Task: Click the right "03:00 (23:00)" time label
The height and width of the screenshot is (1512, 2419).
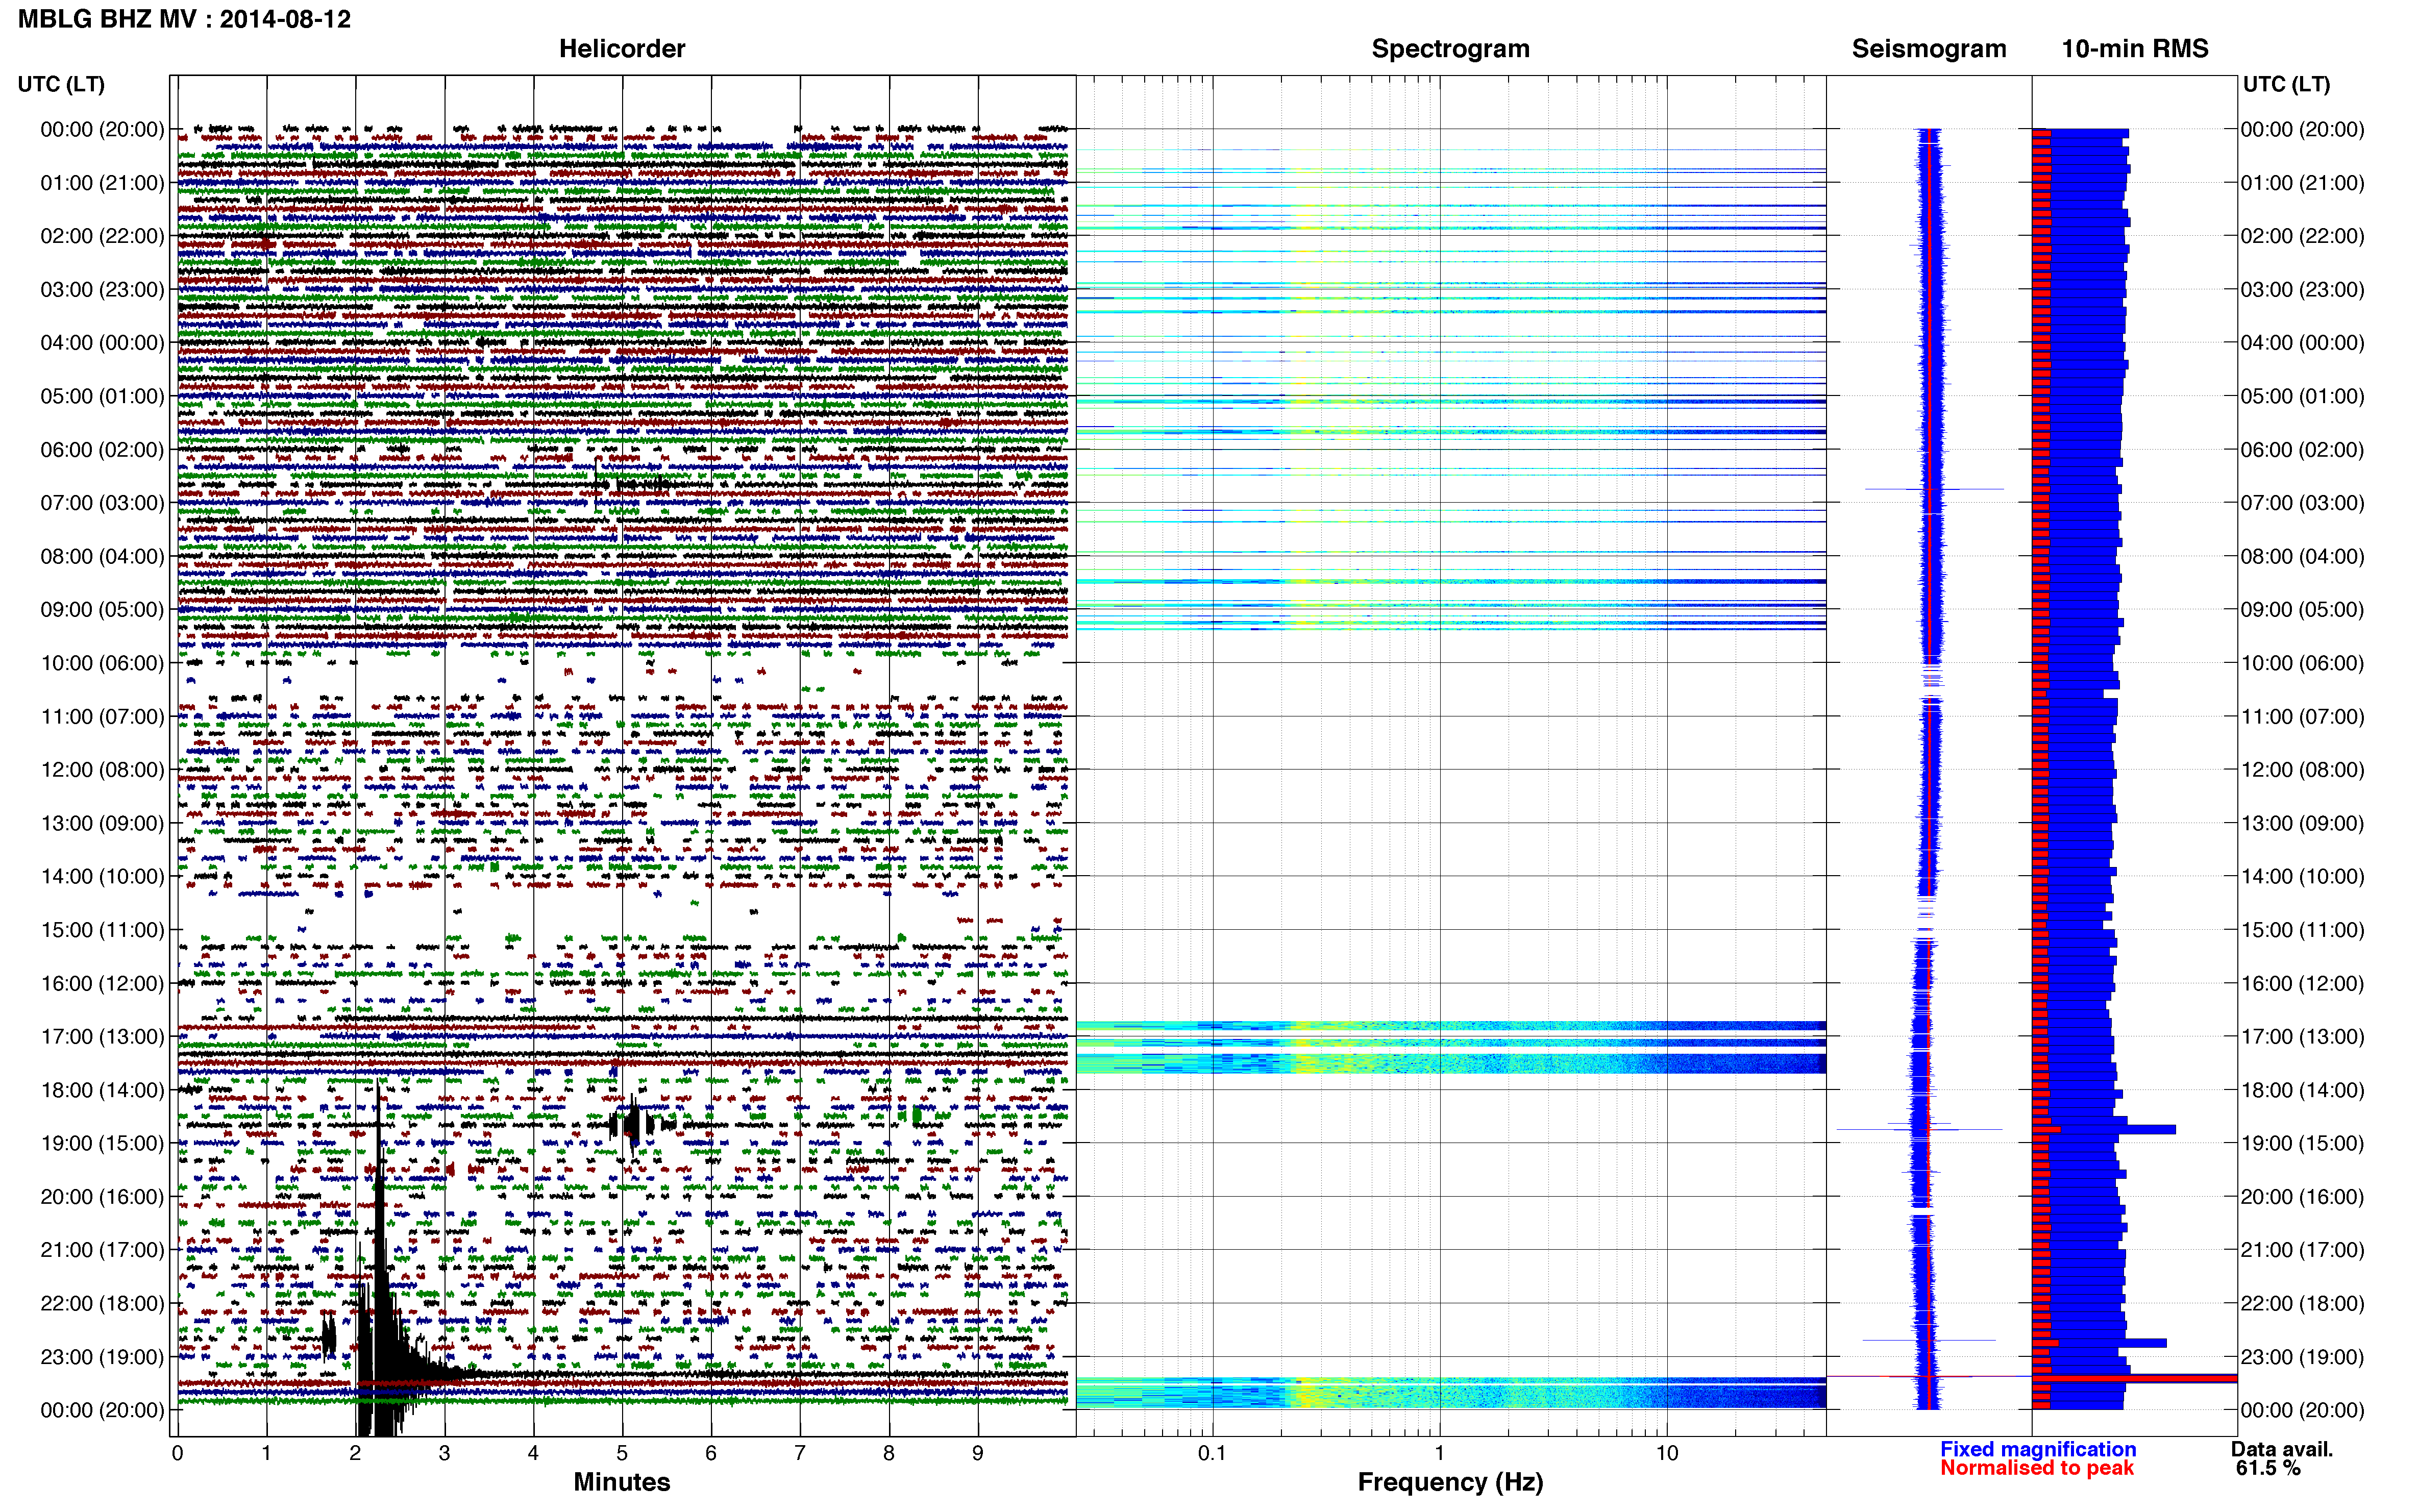Action: click(x=2302, y=290)
